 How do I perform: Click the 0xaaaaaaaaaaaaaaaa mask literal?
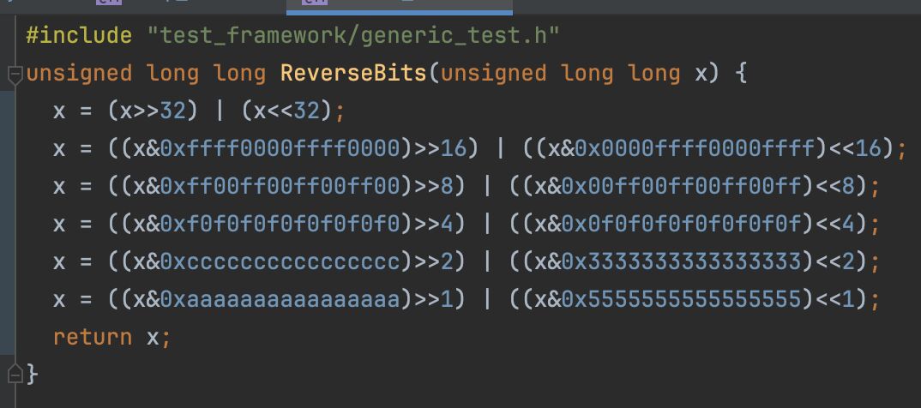280,299
